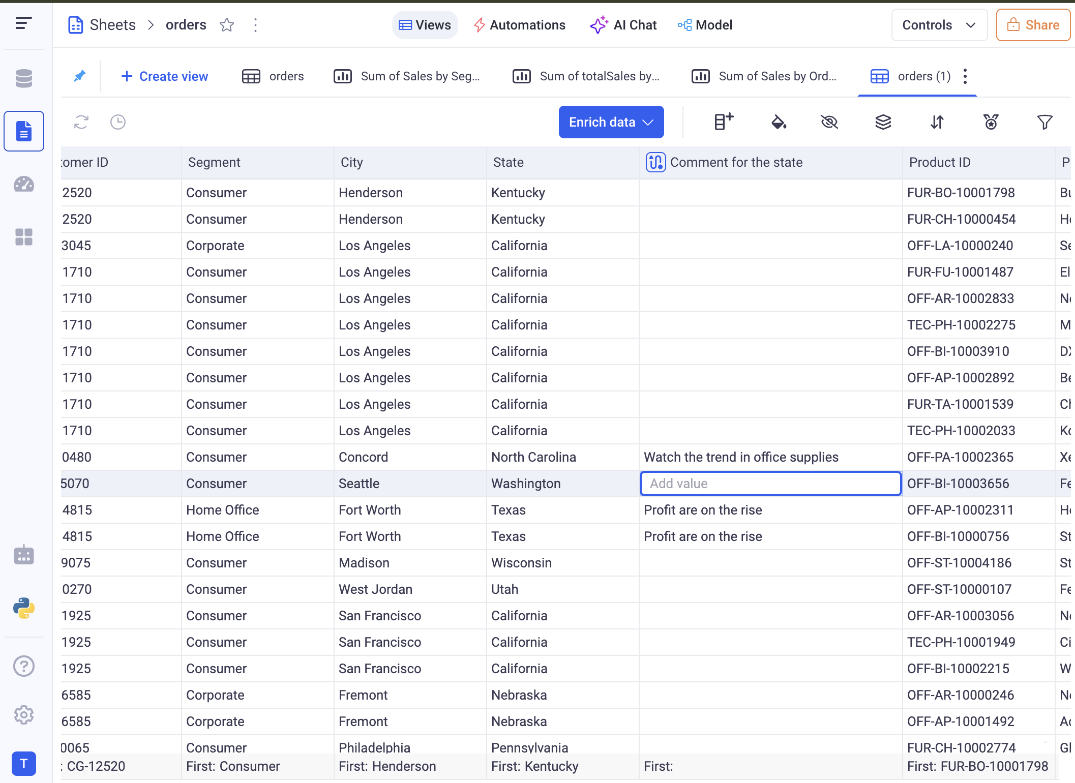Open the Python icon in left sidebar
Image resolution: width=1075 pixels, height=783 pixels.
(x=24, y=608)
